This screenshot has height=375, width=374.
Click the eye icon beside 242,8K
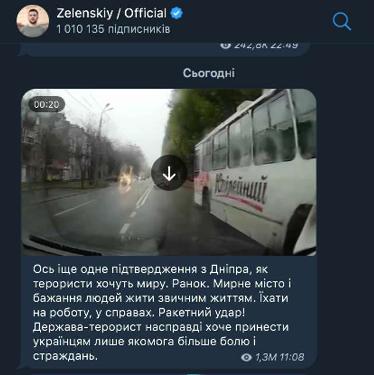pos(226,45)
